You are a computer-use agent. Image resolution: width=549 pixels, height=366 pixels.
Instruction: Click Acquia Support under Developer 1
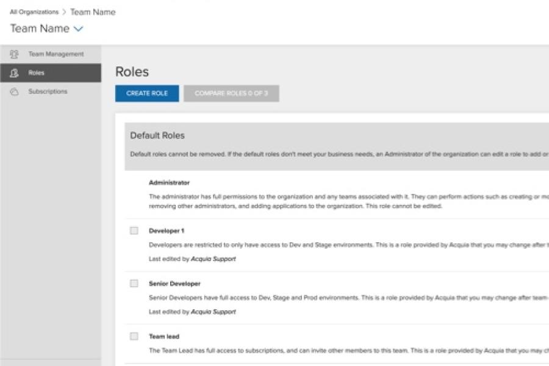point(213,259)
